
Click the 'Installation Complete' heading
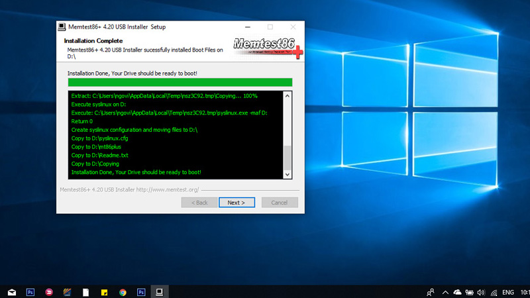(93, 40)
